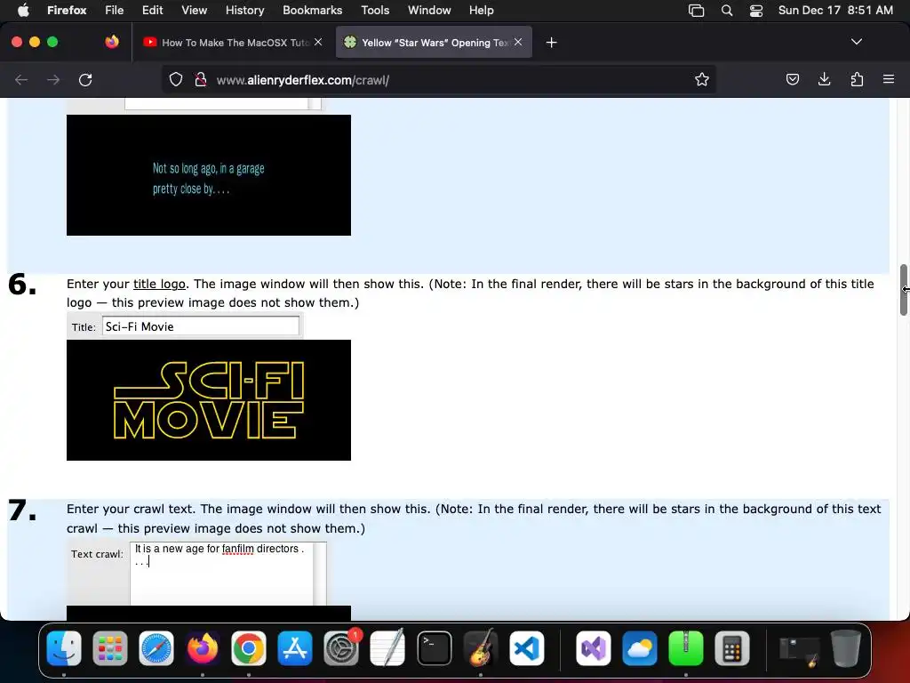The width and height of the screenshot is (910, 683).
Task: Close the Yellow Star Wars Opening tab
Action: tap(518, 42)
